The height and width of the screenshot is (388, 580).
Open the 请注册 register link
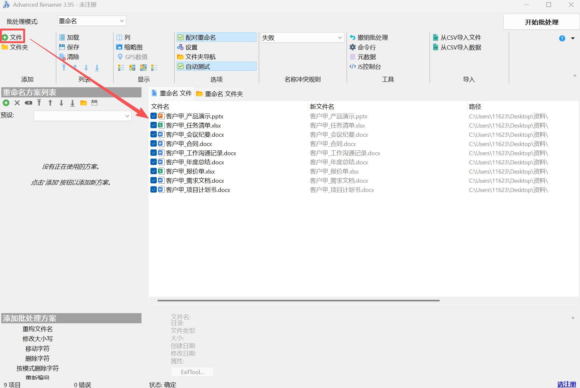tap(567, 384)
